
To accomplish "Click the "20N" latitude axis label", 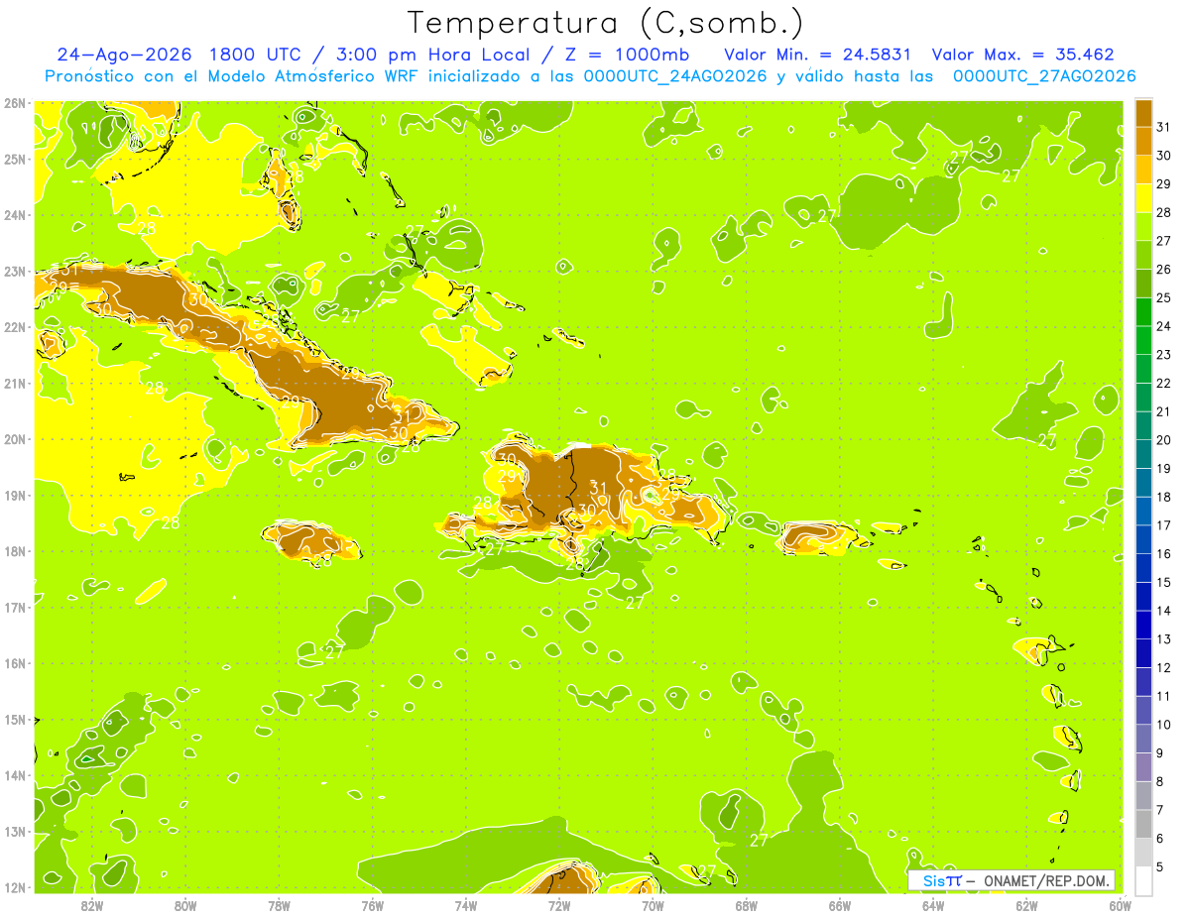I will coord(14,439).
